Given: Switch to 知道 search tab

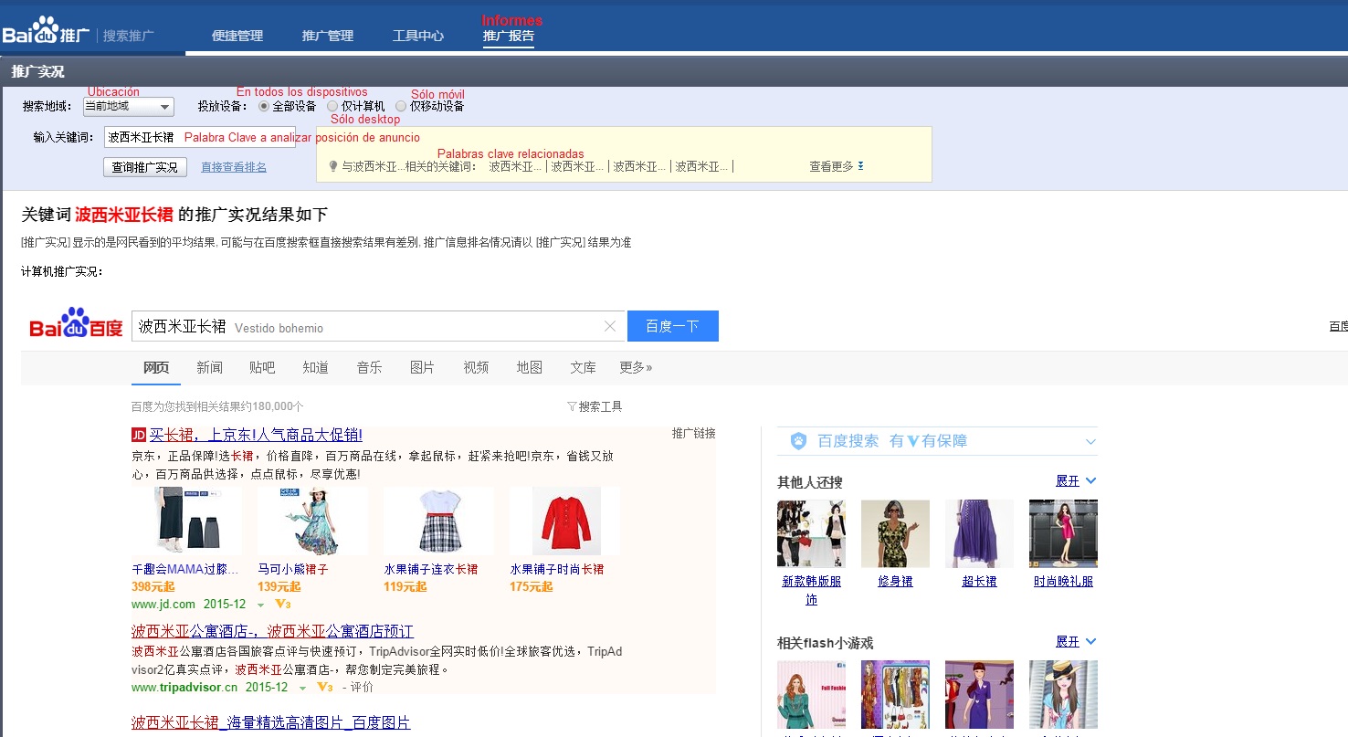Looking at the screenshot, I should [316, 367].
